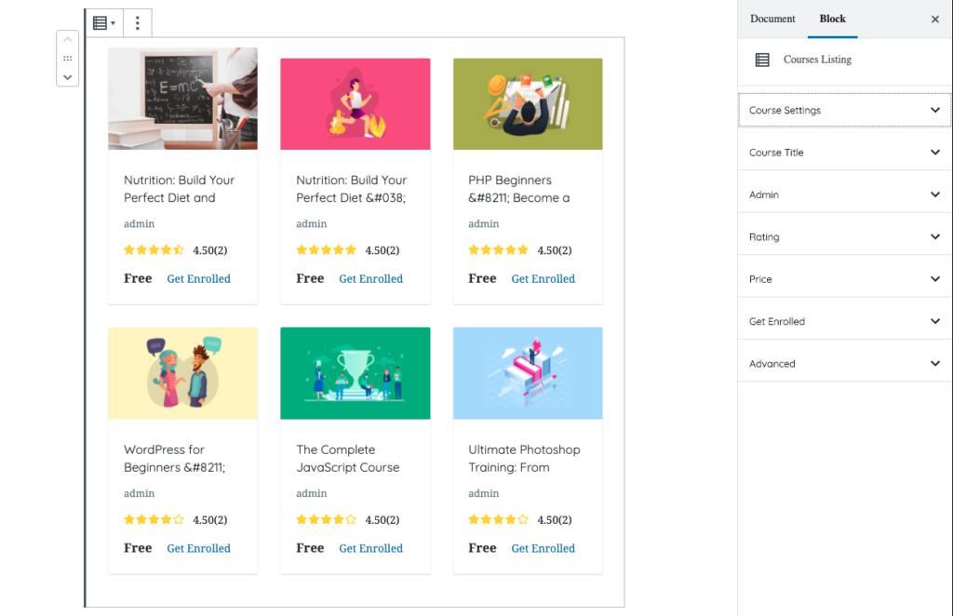Open Ultimate Photoshop Training title
953x616 pixels.
click(x=524, y=459)
